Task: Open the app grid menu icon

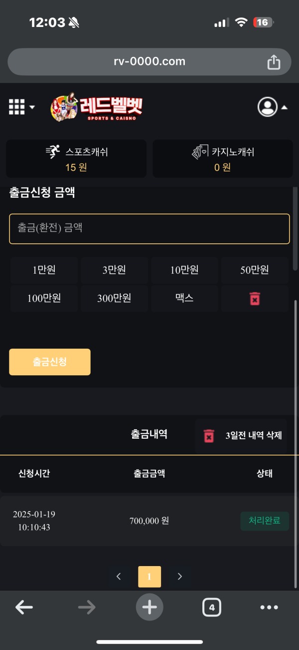Action: coord(16,106)
